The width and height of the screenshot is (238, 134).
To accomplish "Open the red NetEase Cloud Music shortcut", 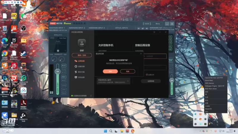I will [x=14, y=67].
